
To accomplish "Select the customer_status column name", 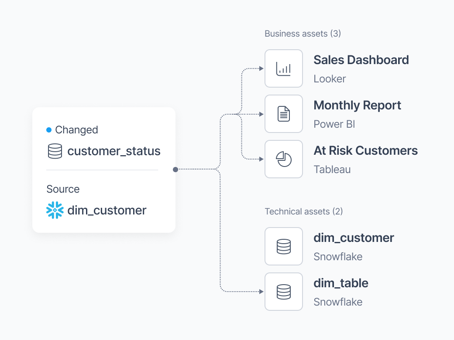I will point(114,151).
